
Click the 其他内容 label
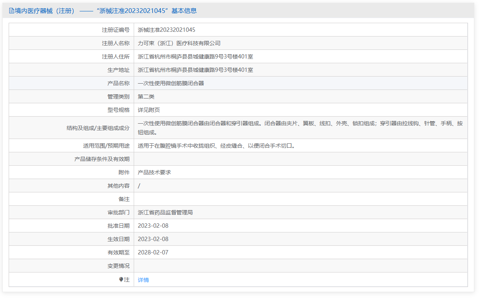pyautogui.click(x=118, y=186)
